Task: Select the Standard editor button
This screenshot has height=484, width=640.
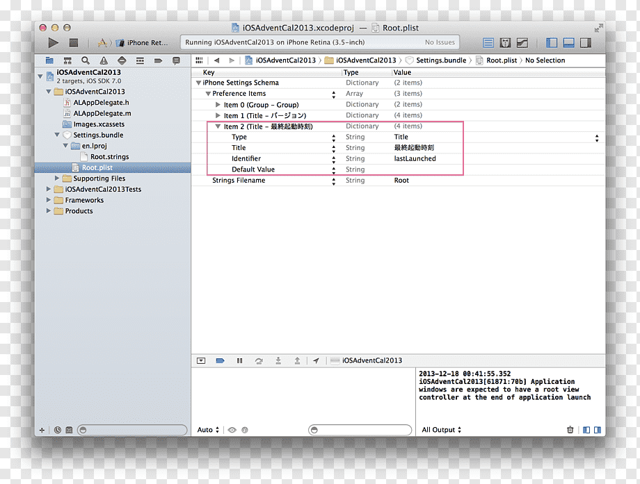Action: [x=488, y=43]
